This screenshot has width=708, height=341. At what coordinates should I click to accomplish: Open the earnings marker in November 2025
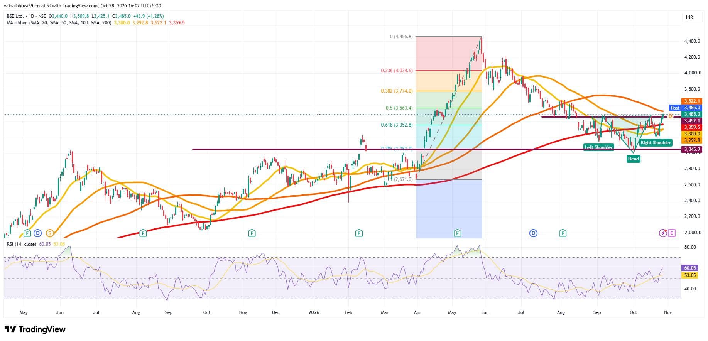pos(252,233)
